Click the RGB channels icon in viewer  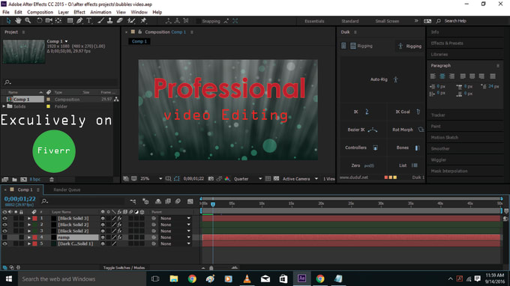(x=227, y=179)
